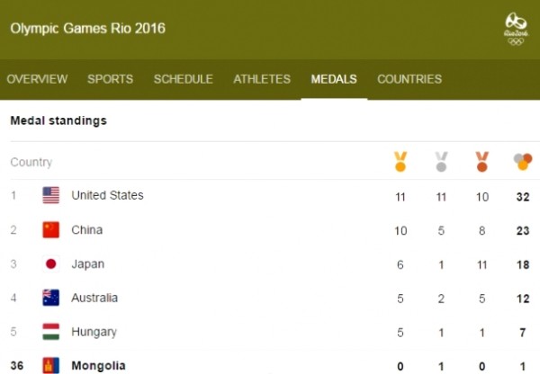
Task: Open the Countries tab
Action: 409,79
